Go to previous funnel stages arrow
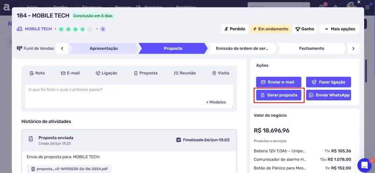 pyautogui.click(x=62, y=49)
